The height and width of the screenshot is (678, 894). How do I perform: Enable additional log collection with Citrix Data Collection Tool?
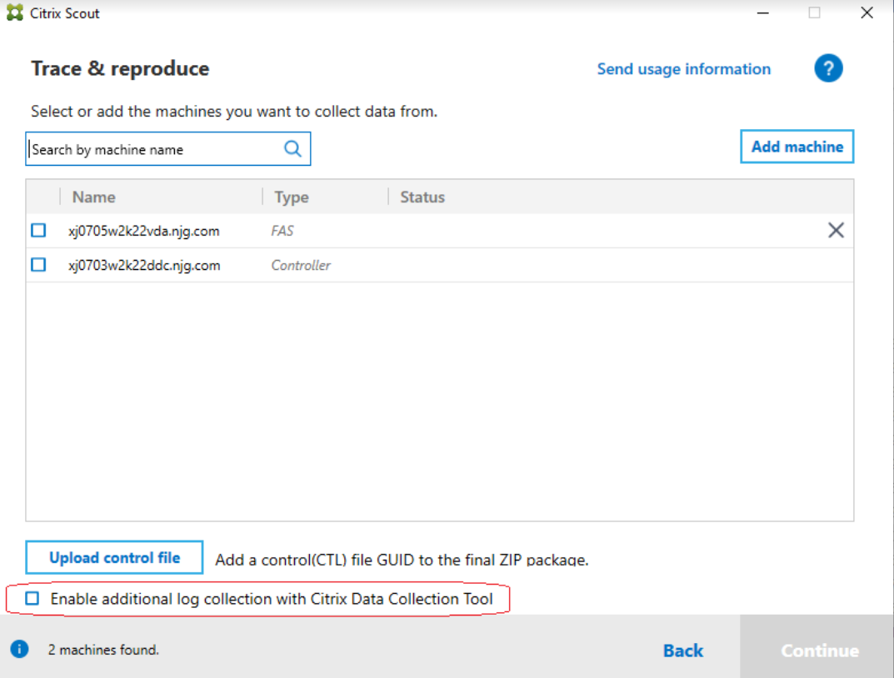pos(32,598)
